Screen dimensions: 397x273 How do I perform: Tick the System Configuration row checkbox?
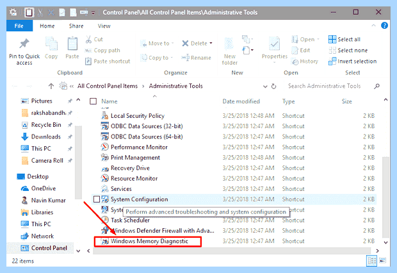pos(97,199)
